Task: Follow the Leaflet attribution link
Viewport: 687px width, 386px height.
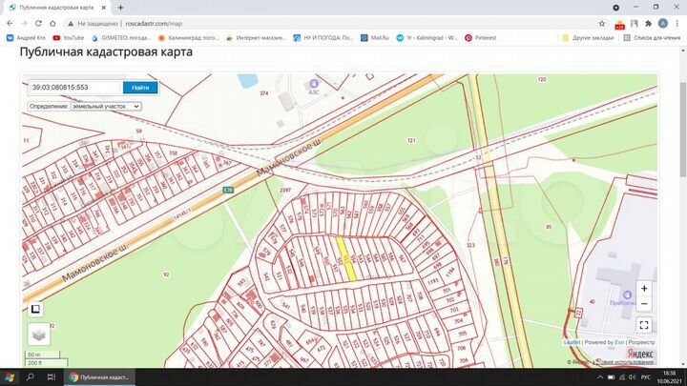Action: point(571,341)
